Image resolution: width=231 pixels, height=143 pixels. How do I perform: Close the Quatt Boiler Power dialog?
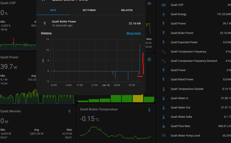[x=43, y=1]
